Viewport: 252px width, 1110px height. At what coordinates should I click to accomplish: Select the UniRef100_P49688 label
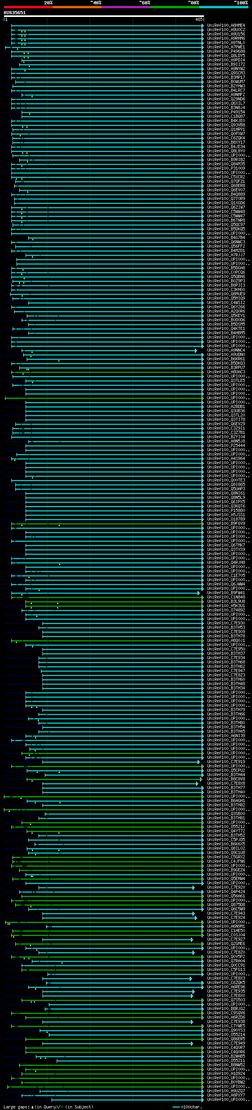click(226, 51)
